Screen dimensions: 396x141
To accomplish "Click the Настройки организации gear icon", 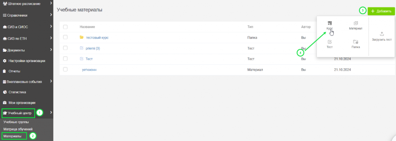I will (x=5, y=61).
